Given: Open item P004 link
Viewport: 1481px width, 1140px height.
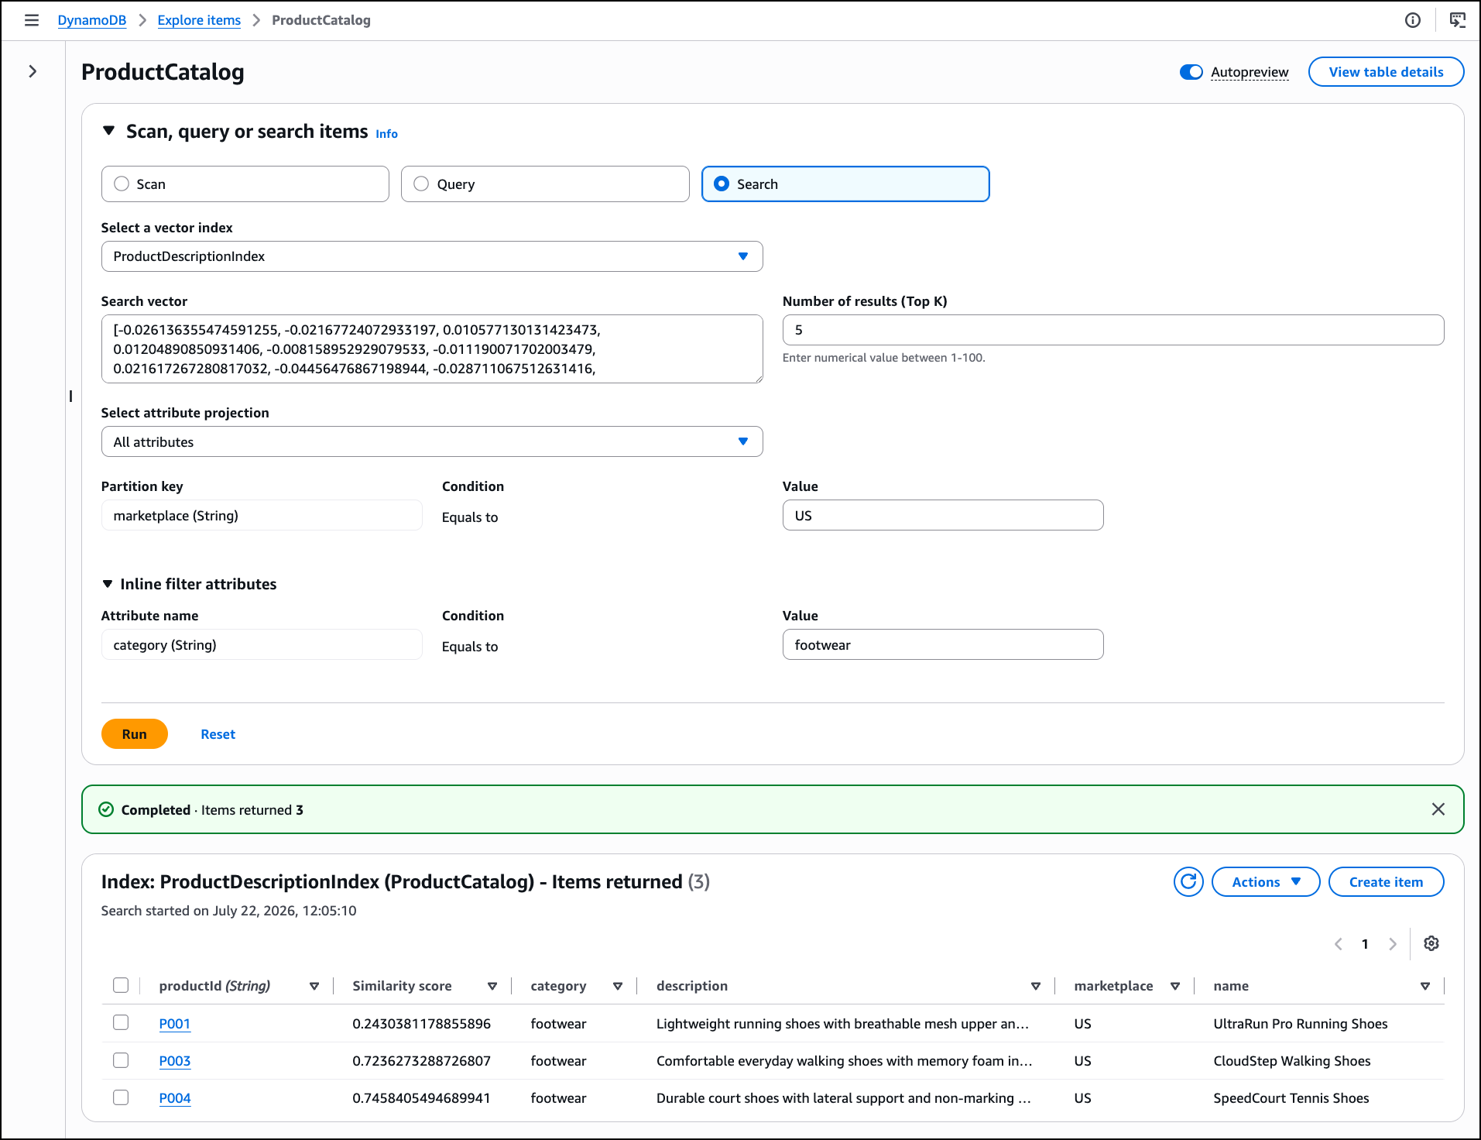Looking at the screenshot, I should coord(175,1098).
